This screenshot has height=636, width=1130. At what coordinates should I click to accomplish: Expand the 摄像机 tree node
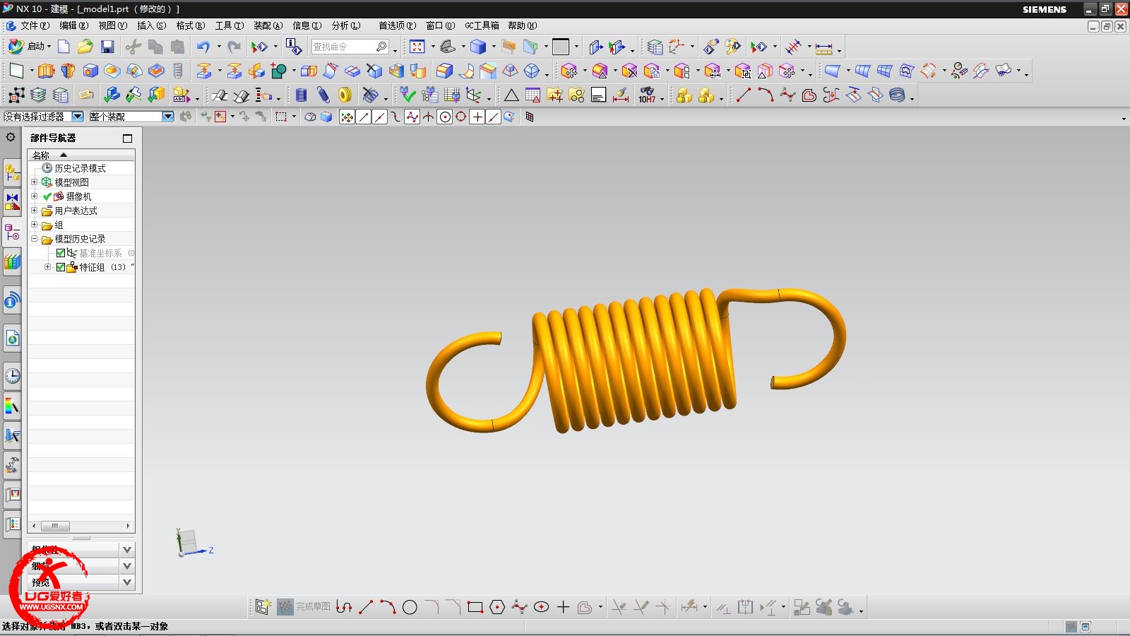point(34,196)
